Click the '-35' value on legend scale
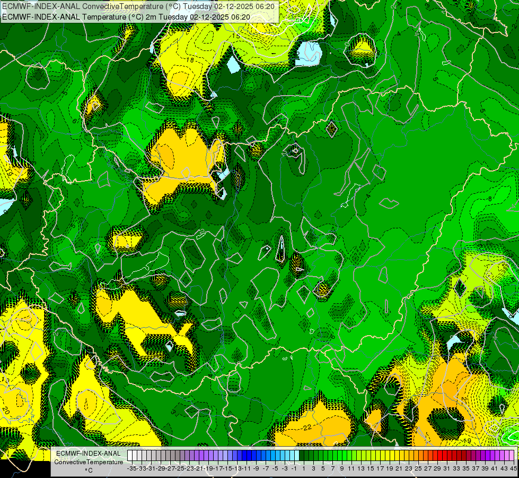Screen dimensions: 519x478 tap(132, 468)
